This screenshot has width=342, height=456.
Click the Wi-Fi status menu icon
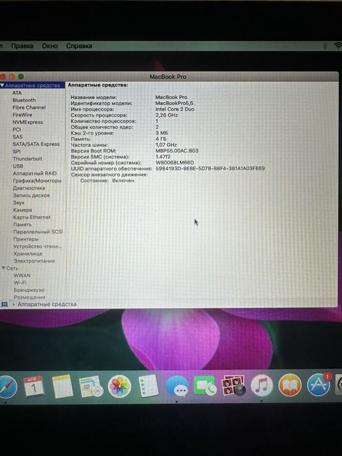[x=338, y=46]
